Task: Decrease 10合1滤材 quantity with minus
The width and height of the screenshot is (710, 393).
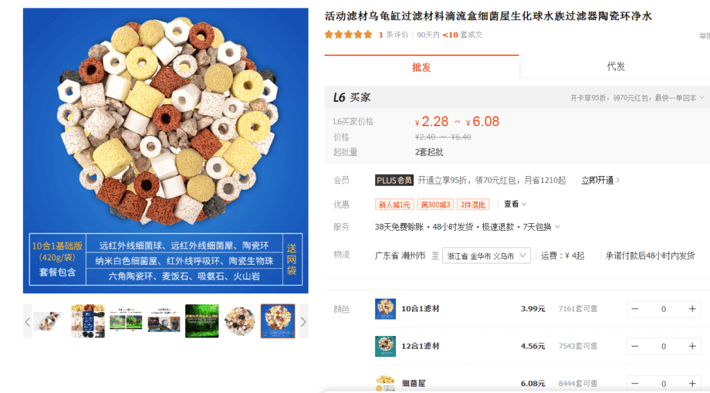Action: click(635, 309)
